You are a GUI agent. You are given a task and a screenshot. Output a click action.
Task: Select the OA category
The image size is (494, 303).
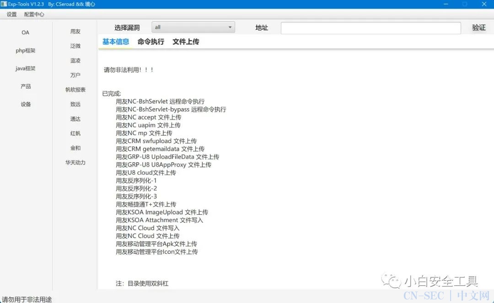pyautogui.click(x=26, y=32)
